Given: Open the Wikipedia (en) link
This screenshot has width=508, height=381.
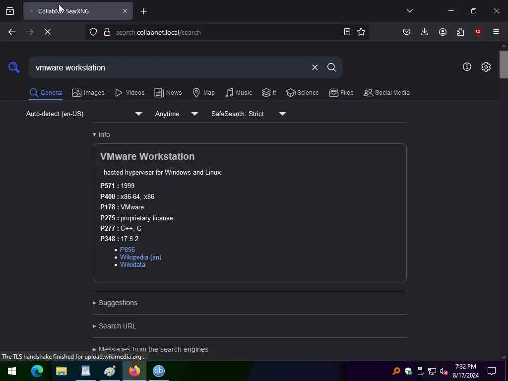Looking at the screenshot, I should pyautogui.click(x=140, y=257).
